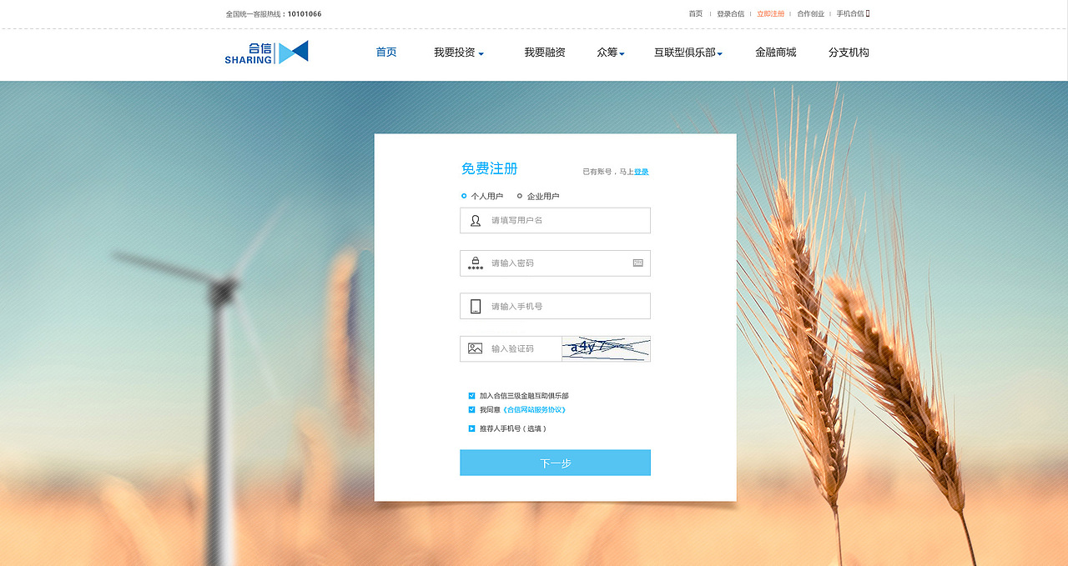Screen dimensions: 1068x566
Task: Click the 首页 link in the top bar
Action: pos(695,13)
